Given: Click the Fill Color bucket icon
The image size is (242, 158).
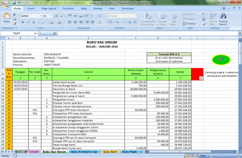Looking at the screenshot, I should pos(52,22).
